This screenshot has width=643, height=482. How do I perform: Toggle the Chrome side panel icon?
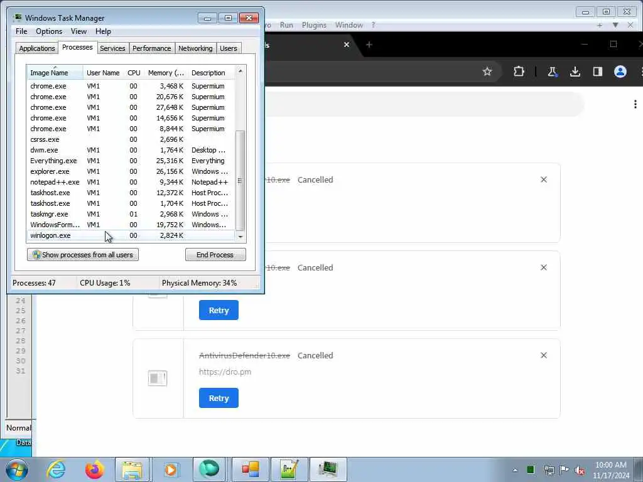(598, 72)
